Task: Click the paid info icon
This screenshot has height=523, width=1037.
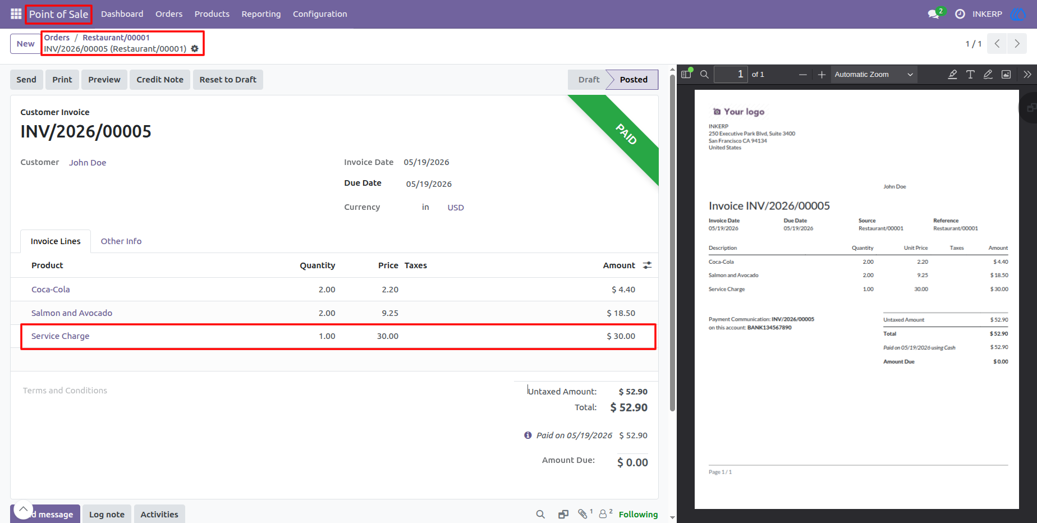Action: tap(527, 435)
